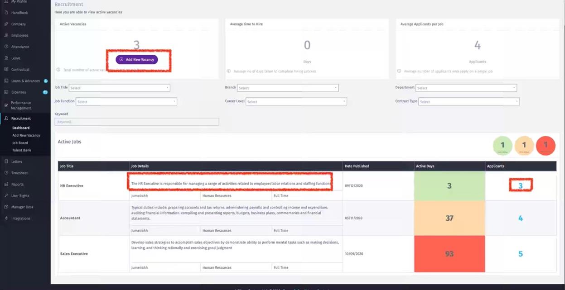This screenshot has height=290, width=565.
Task: Click the Employees sidebar icon
Action: tap(6, 35)
